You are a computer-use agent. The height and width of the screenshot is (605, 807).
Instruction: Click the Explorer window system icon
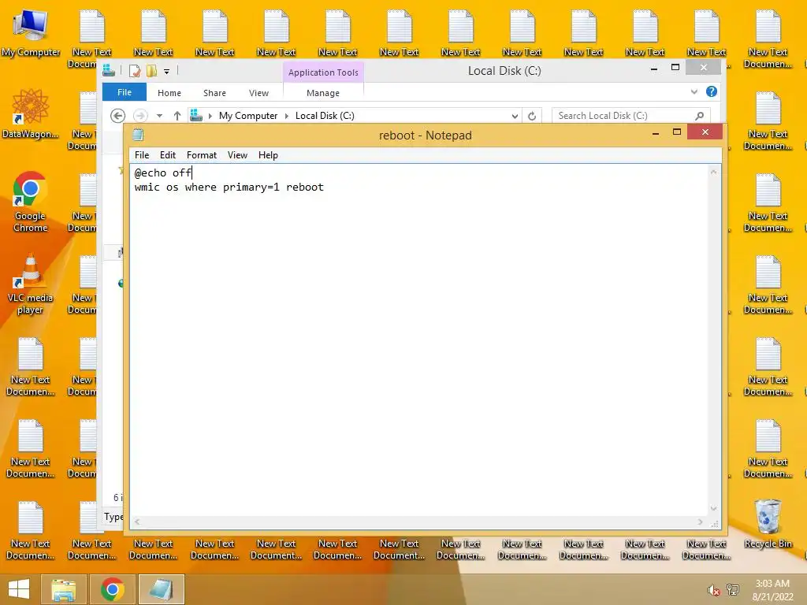tap(109, 70)
